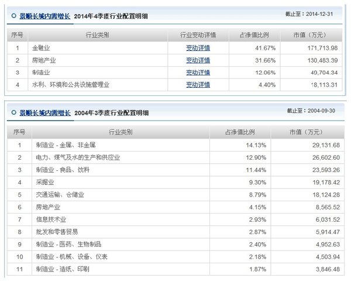The width and height of the screenshot is (351, 282).
Task: Click 占净值比例 header in 2014 table
Action: pos(257,35)
